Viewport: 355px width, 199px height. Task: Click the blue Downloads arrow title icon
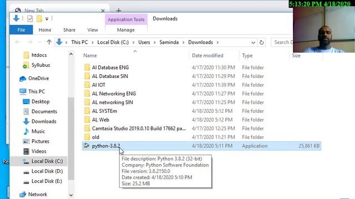[x=16, y=18]
